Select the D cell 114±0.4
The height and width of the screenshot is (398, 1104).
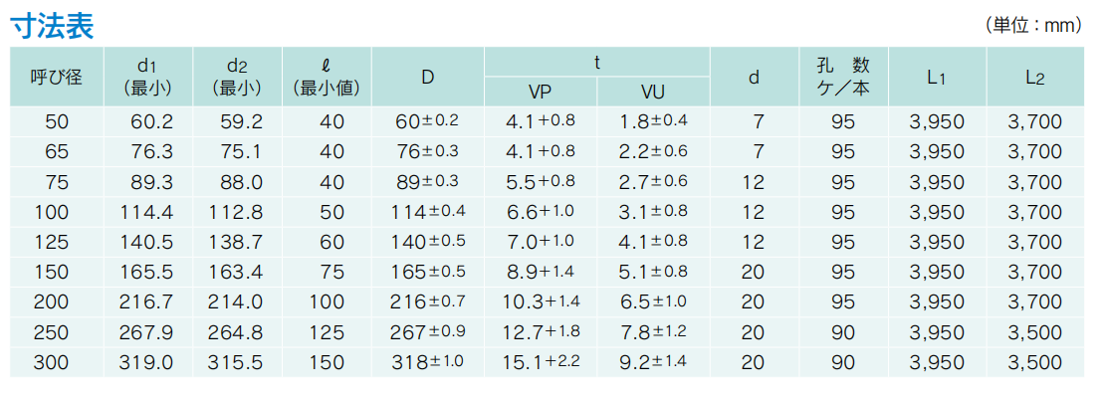tap(429, 212)
